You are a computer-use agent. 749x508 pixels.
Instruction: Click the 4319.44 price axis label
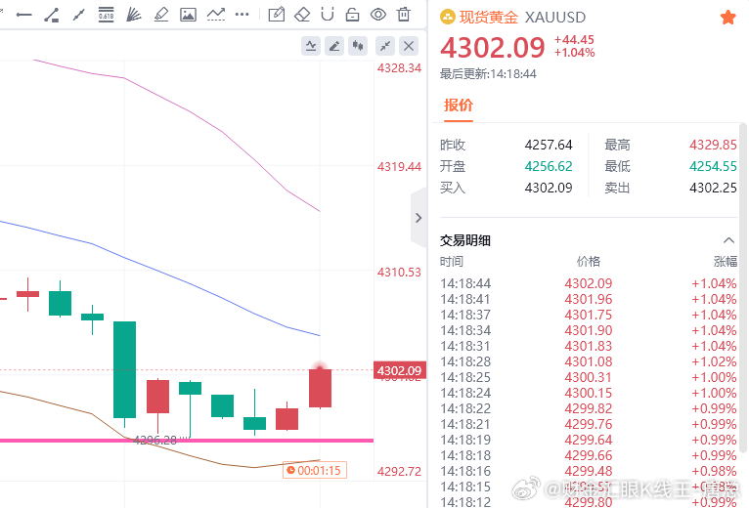point(399,167)
